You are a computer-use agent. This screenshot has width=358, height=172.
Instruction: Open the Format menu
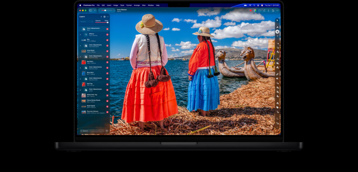129,5
